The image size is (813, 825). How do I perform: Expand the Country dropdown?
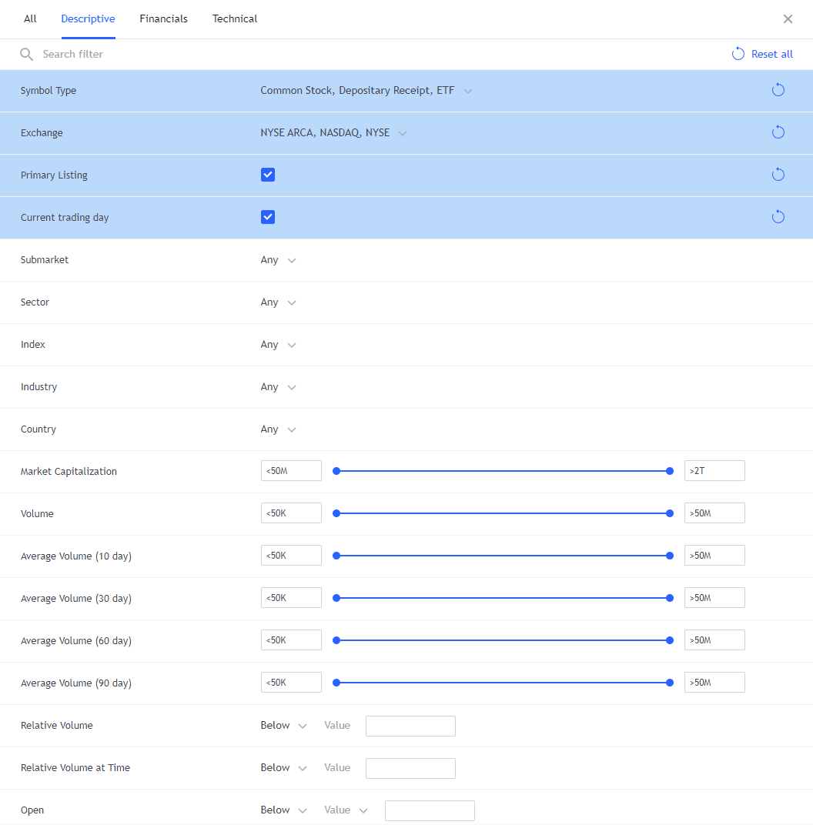(278, 429)
